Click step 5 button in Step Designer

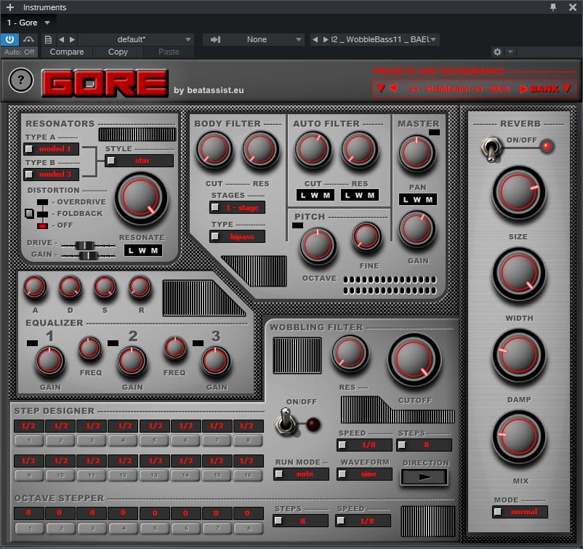[155, 440]
